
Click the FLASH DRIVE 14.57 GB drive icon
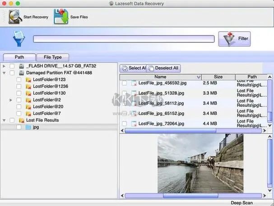pyautogui.click(x=21, y=66)
